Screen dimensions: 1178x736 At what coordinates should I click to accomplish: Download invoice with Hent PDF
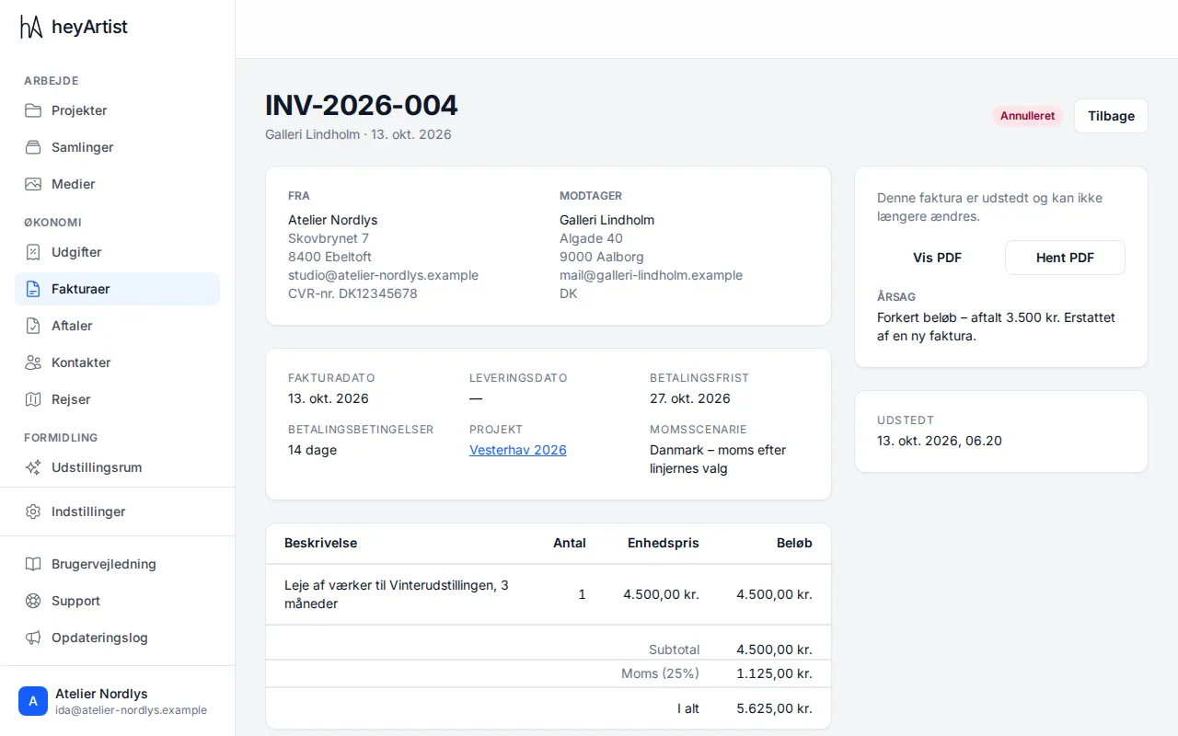point(1065,258)
